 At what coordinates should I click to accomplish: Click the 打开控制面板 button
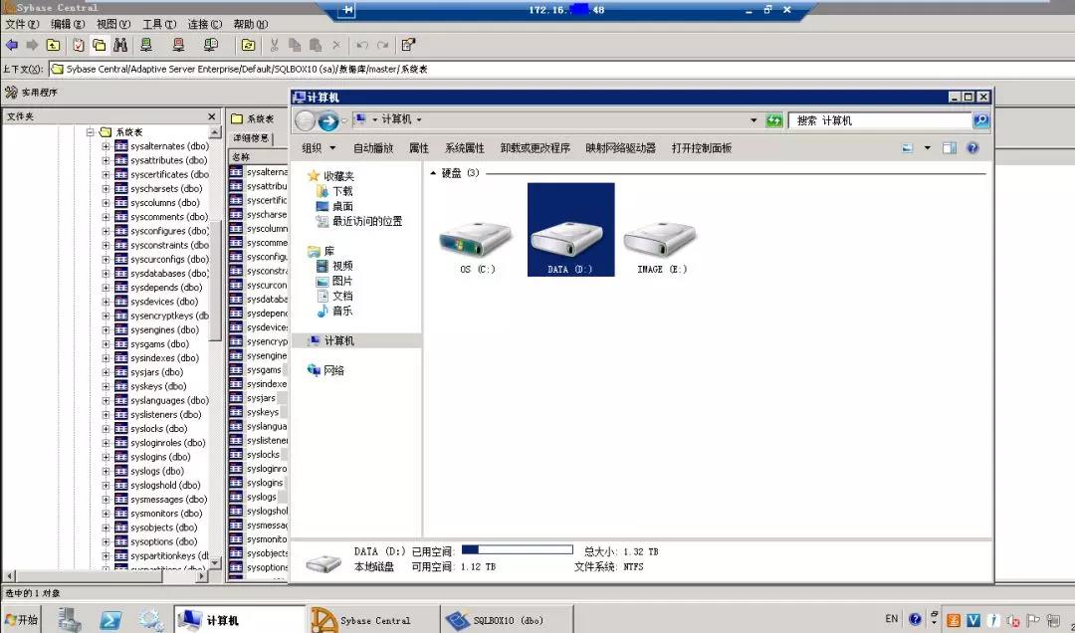point(702,148)
